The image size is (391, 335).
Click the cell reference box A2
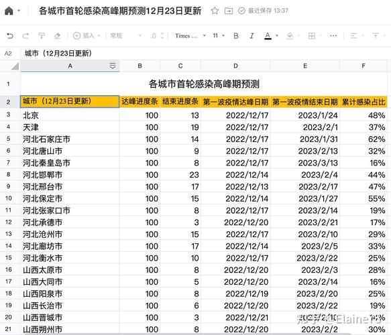[8, 54]
